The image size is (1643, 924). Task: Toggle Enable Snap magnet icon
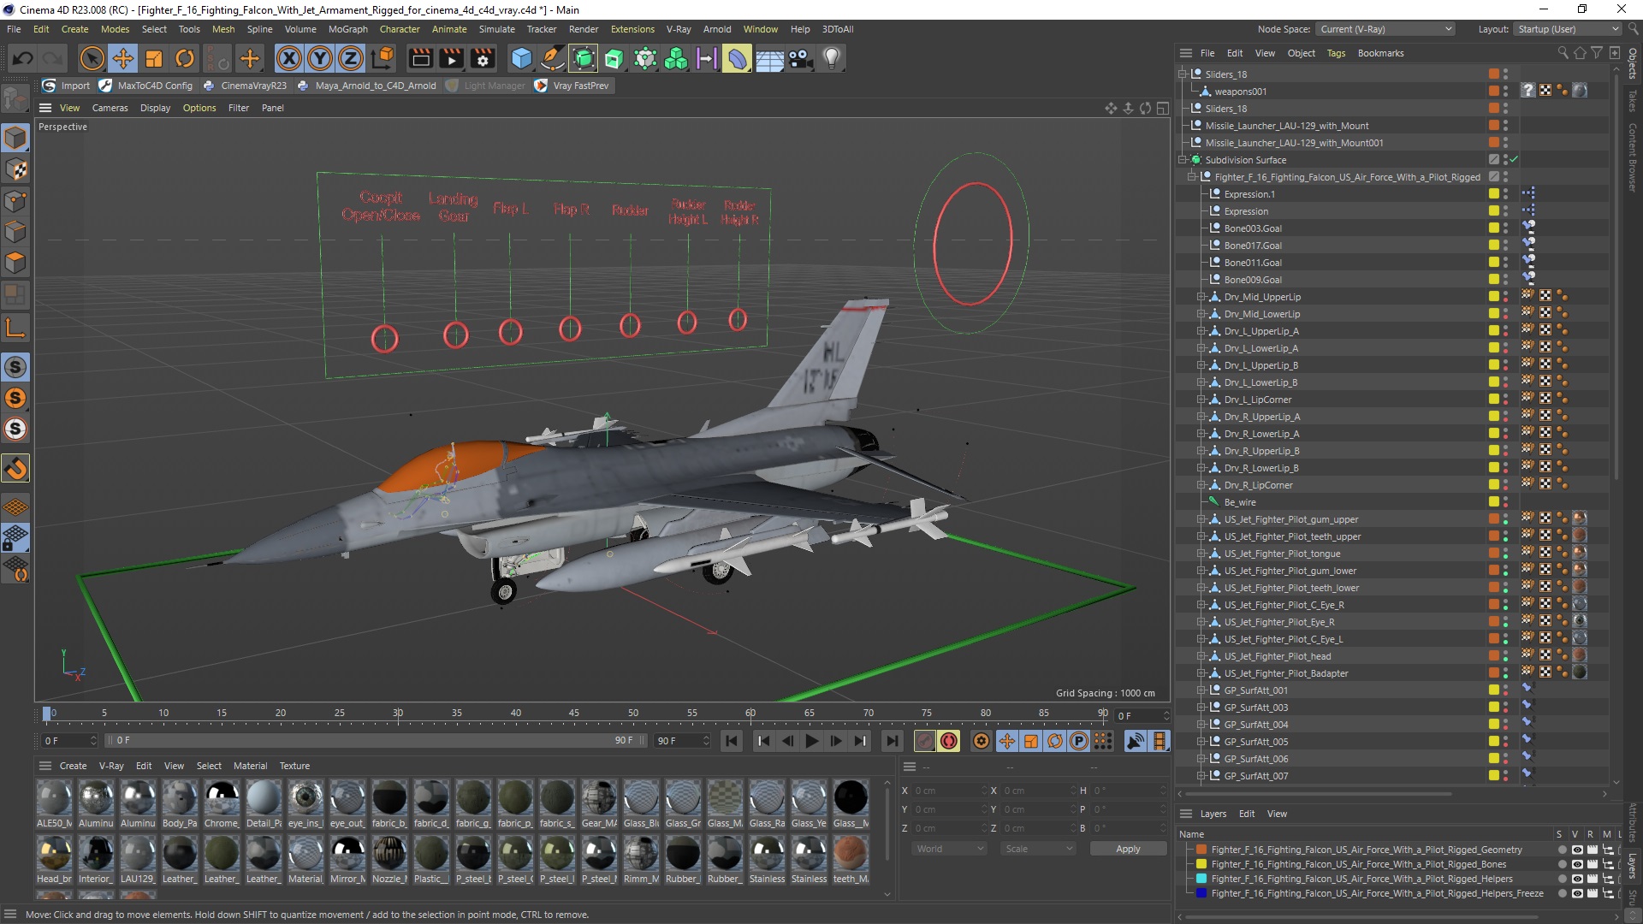(15, 469)
